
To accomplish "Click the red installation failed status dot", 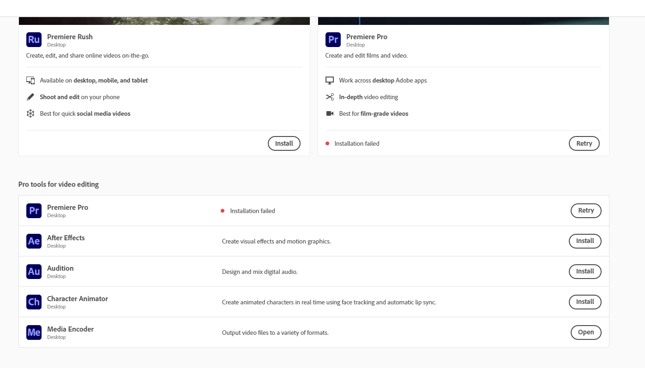I will [x=328, y=143].
